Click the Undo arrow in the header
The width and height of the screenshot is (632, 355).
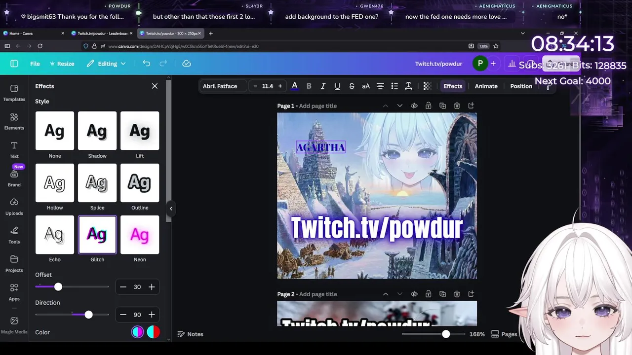[146, 64]
